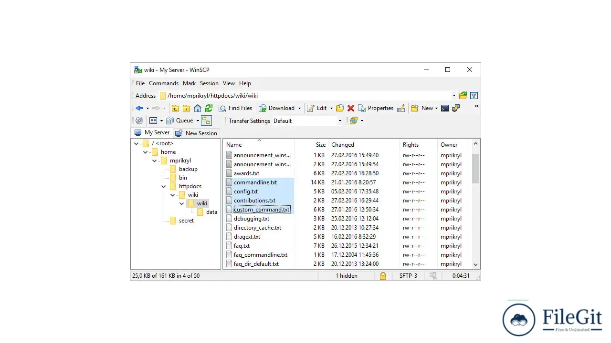Open the view style dropdown arrow

[x=161, y=121]
